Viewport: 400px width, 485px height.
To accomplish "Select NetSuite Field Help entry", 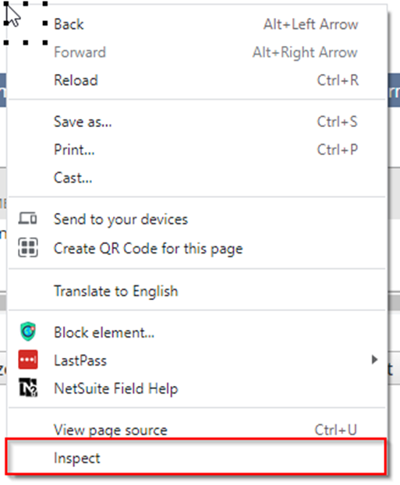I will [196, 388].
